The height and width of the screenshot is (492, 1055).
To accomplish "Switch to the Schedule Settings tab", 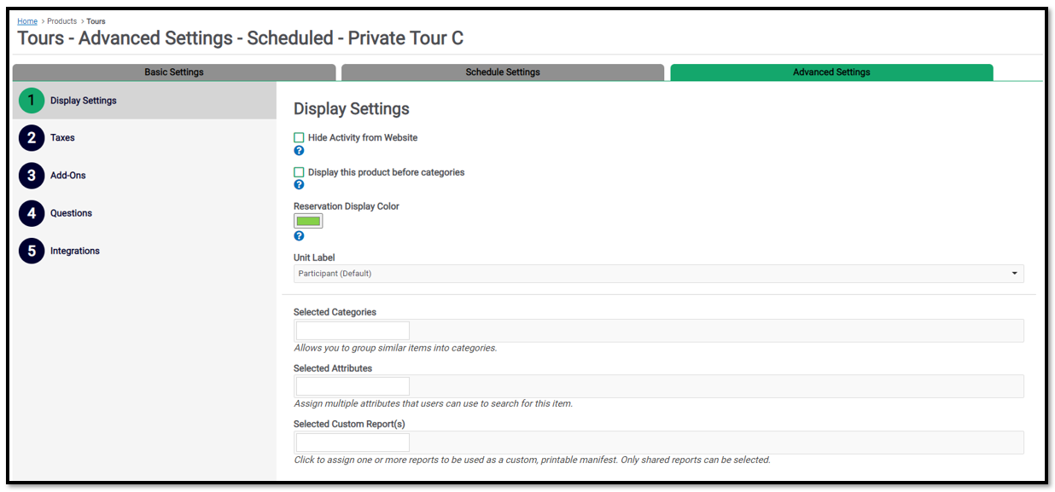I will coord(503,72).
